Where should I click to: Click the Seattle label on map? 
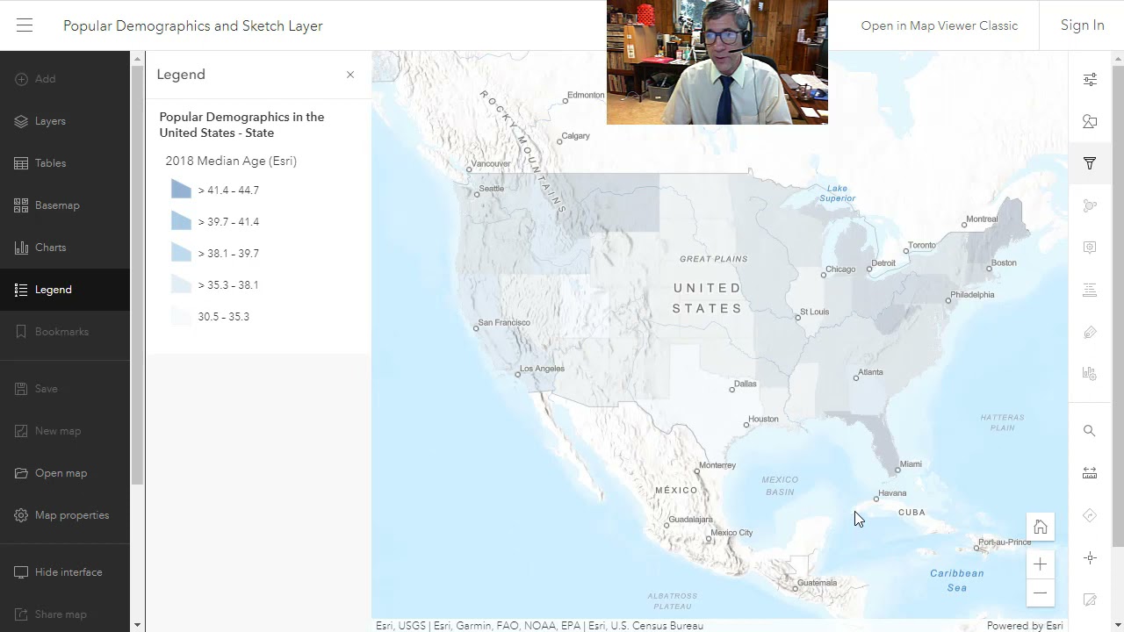coord(492,189)
